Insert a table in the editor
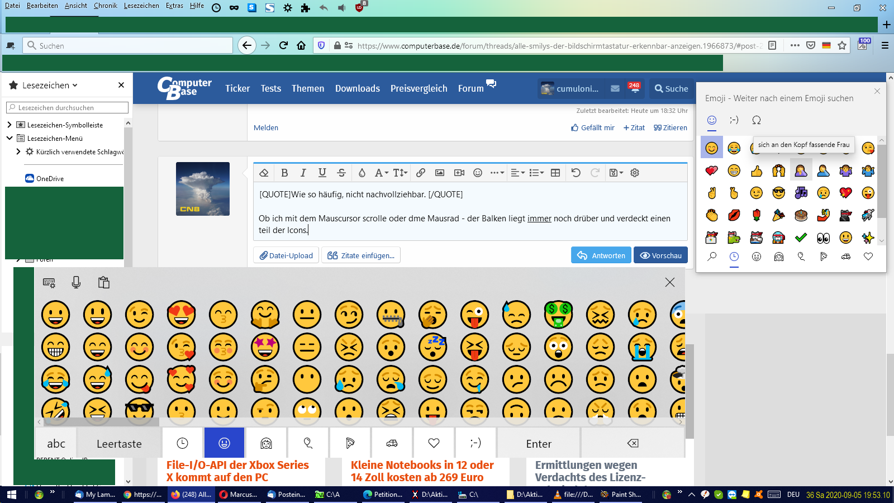 555,173
